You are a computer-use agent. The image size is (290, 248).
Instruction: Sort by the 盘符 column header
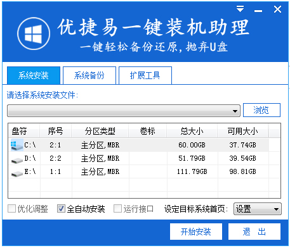(x=24, y=131)
